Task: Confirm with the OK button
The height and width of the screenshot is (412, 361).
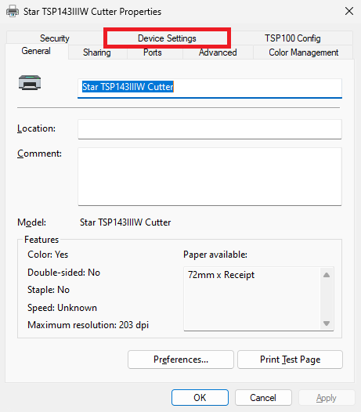Action: coord(200,398)
